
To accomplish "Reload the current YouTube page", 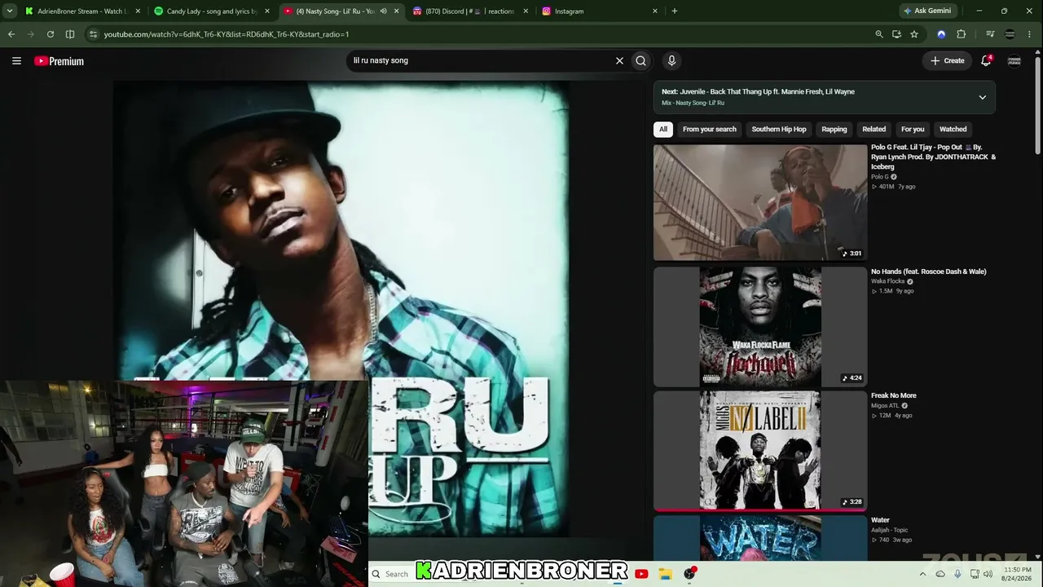I will pyautogui.click(x=51, y=34).
